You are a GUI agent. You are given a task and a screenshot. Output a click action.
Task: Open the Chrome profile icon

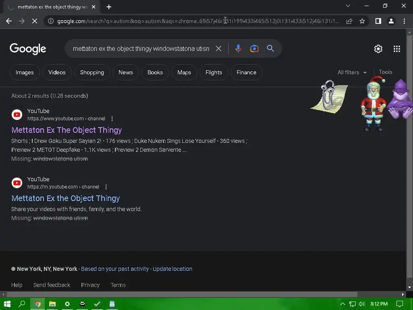click(x=391, y=21)
